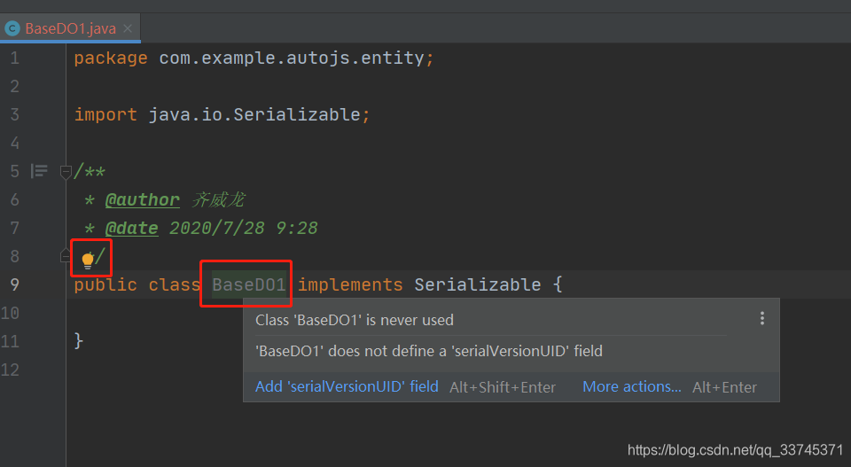Select the BaseDO1.java editor tab
The image size is (851, 467).
click(x=71, y=28)
